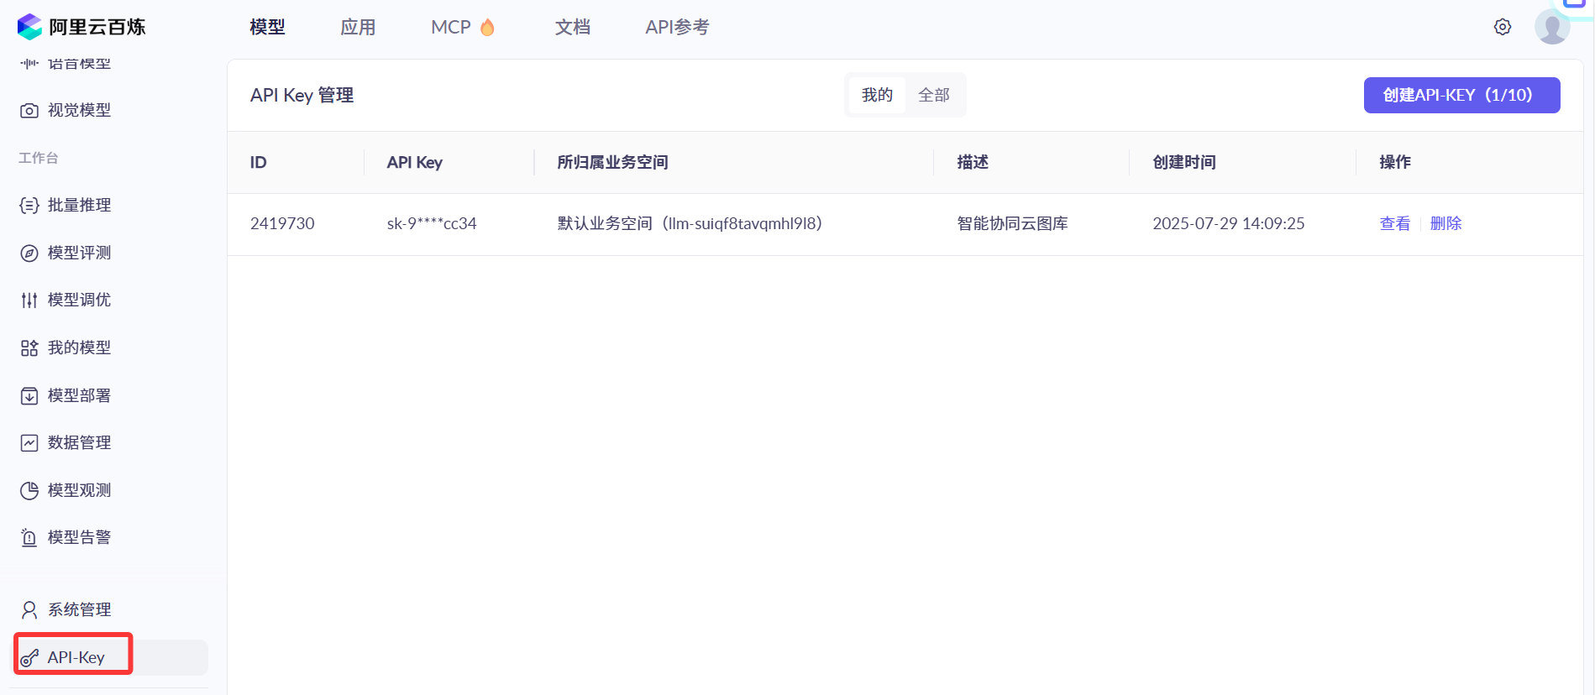Click the masked key sk-9****cc34
The height and width of the screenshot is (695, 1595).
click(x=432, y=223)
